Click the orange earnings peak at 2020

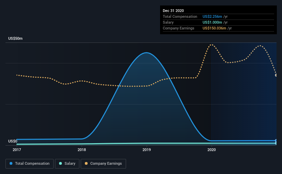point(212,45)
